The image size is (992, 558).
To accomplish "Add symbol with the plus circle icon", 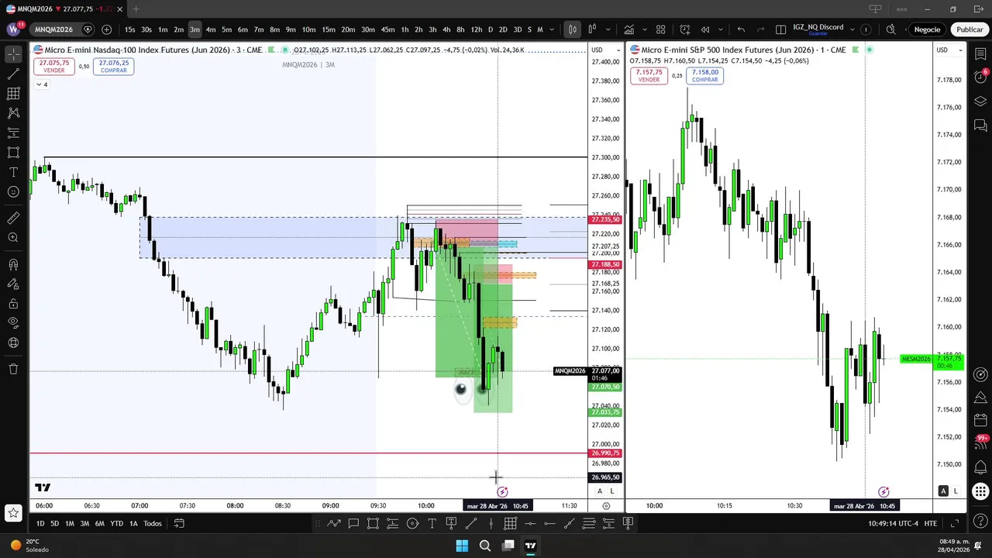I will (x=106, y=29).
